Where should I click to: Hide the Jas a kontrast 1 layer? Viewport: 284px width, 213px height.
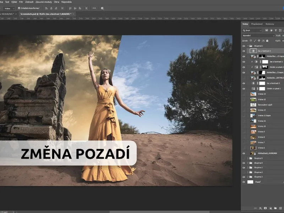[x=244, y=51]
